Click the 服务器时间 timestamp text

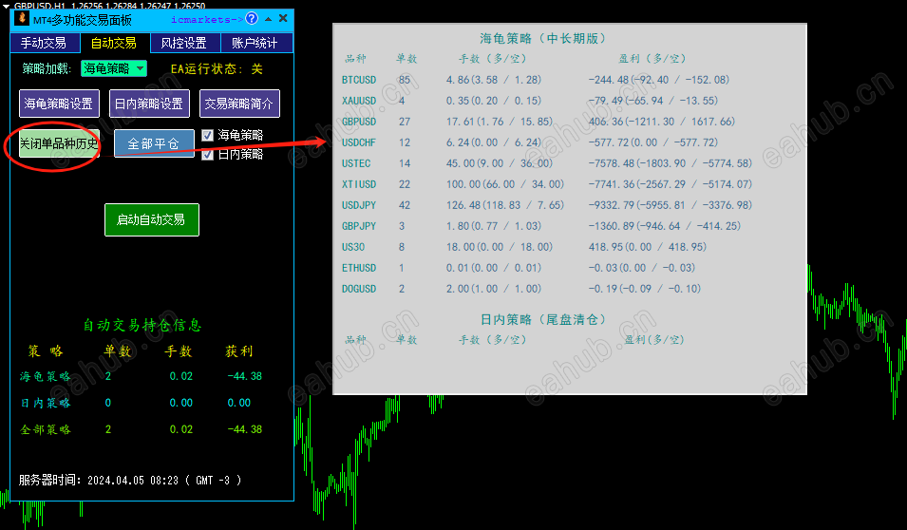(x=130, y=481)
